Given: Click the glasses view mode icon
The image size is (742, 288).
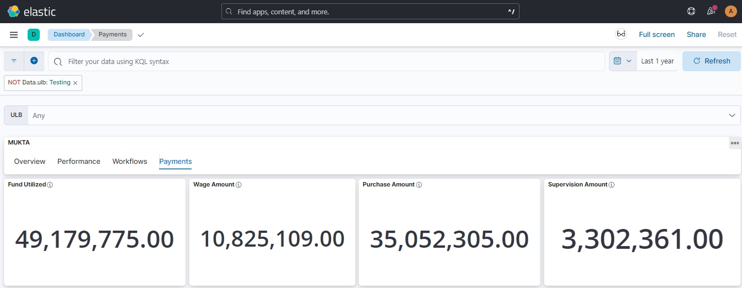Looking at the screenshot, I should coord(621,34).
